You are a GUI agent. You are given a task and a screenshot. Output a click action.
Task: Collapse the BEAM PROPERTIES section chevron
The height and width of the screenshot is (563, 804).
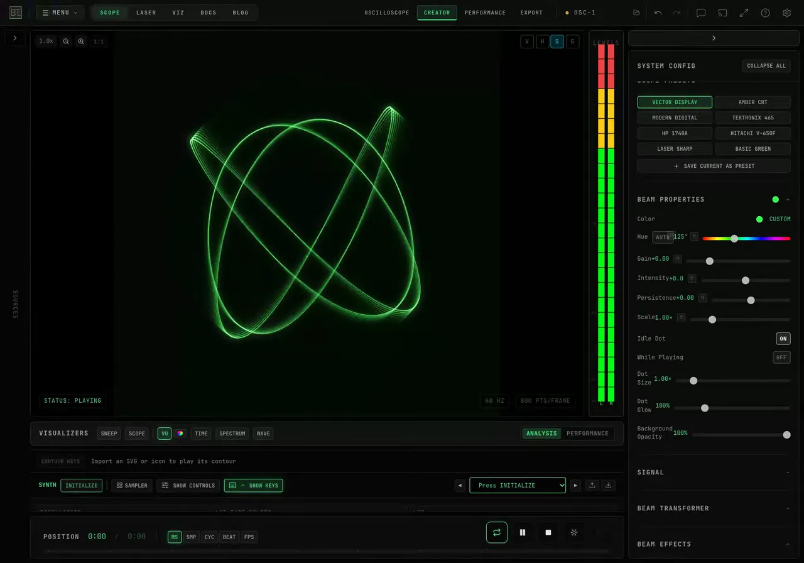click(788, 199)
